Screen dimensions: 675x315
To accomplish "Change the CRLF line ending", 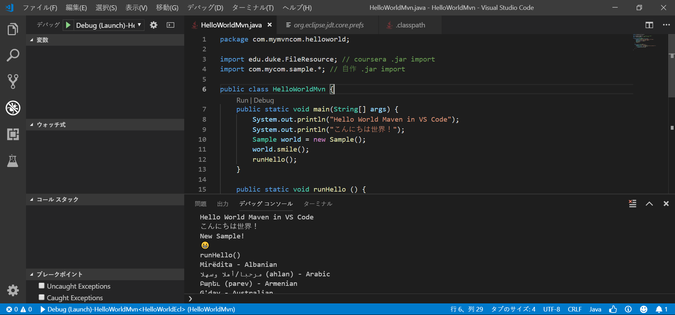I will pos(575,309).
